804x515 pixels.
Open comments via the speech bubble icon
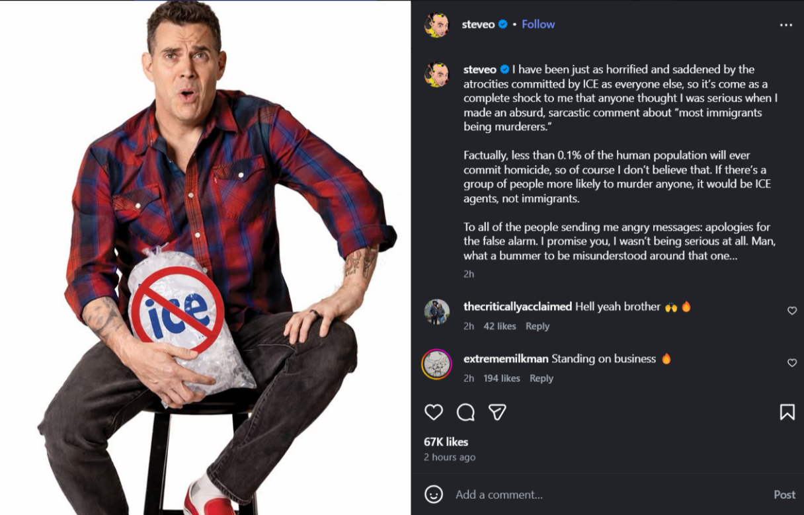(x=465, y=413)
